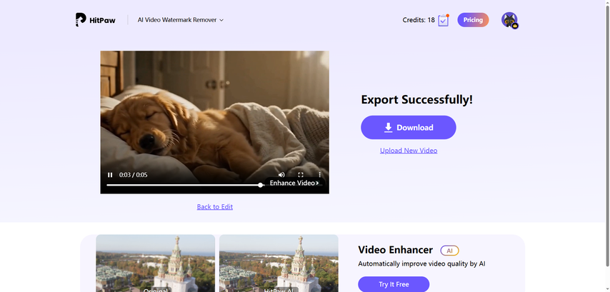Viewport: 610px width, 292px height.
Task: Pause the video playback
Action: click(110, 175)
